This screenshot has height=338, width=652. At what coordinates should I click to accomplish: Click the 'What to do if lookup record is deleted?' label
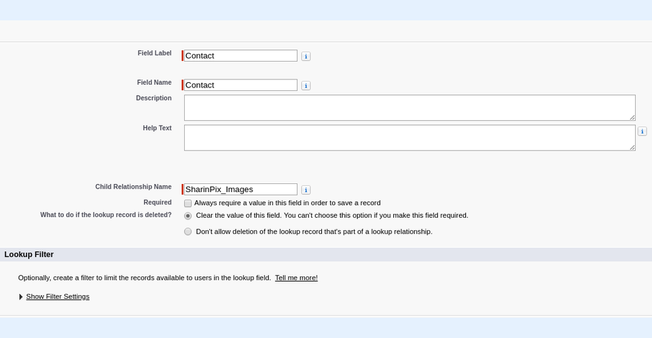point(106,215)
